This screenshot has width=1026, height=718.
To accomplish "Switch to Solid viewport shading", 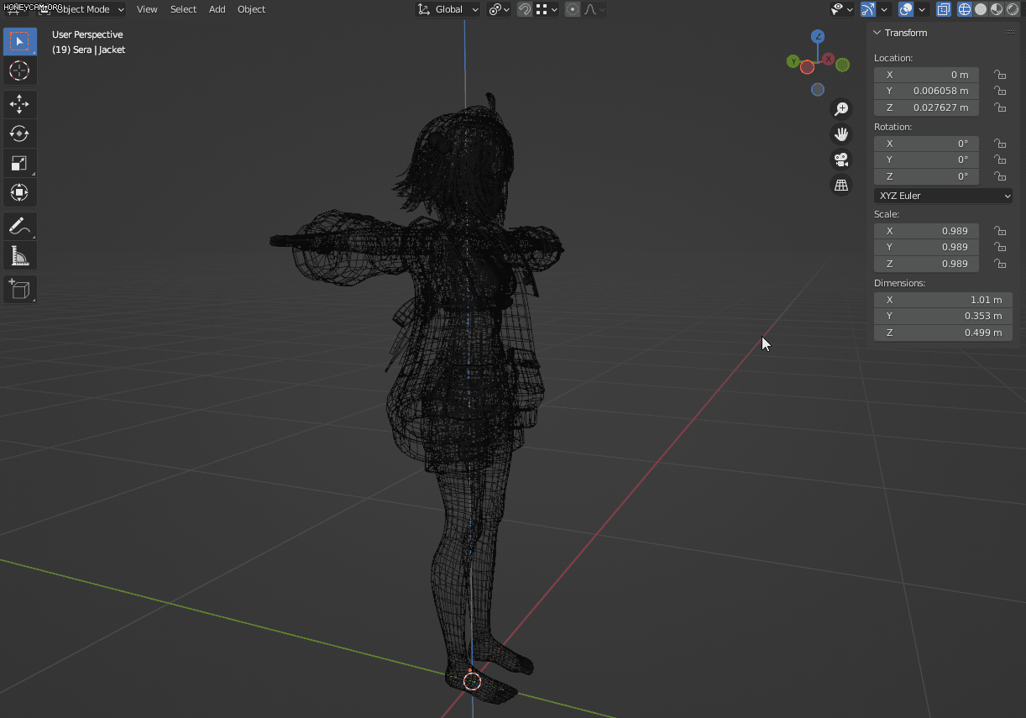I will pyautogui.click(x=981, y=9).
